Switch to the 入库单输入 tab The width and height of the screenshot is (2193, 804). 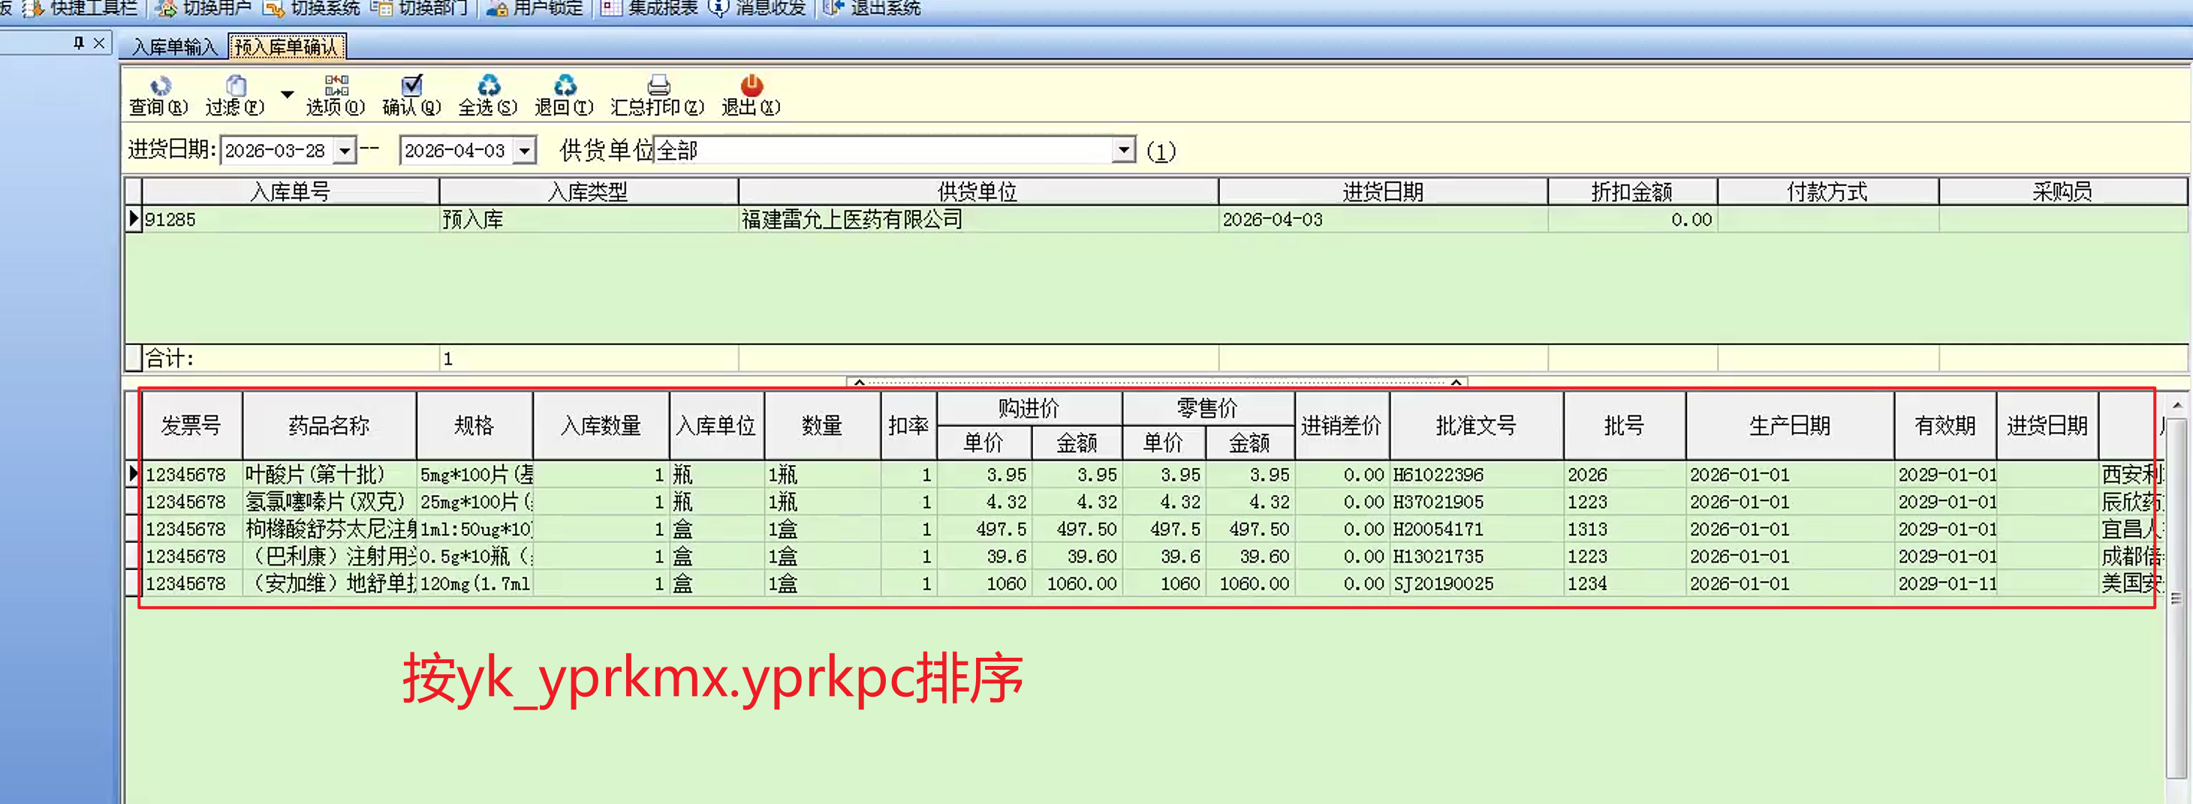174,46
